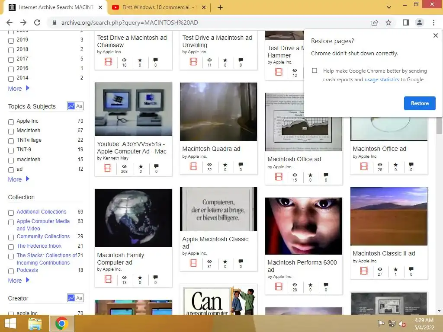Expand More under year filters
This screenshot has height=332, width=443.
point(19,89)
